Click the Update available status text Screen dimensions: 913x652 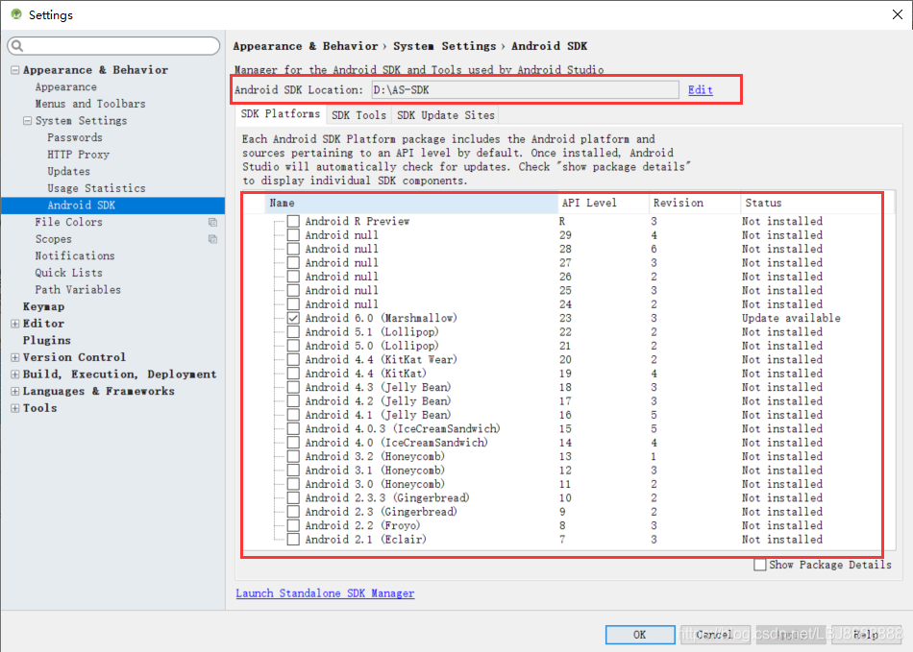tap(791, 318)
